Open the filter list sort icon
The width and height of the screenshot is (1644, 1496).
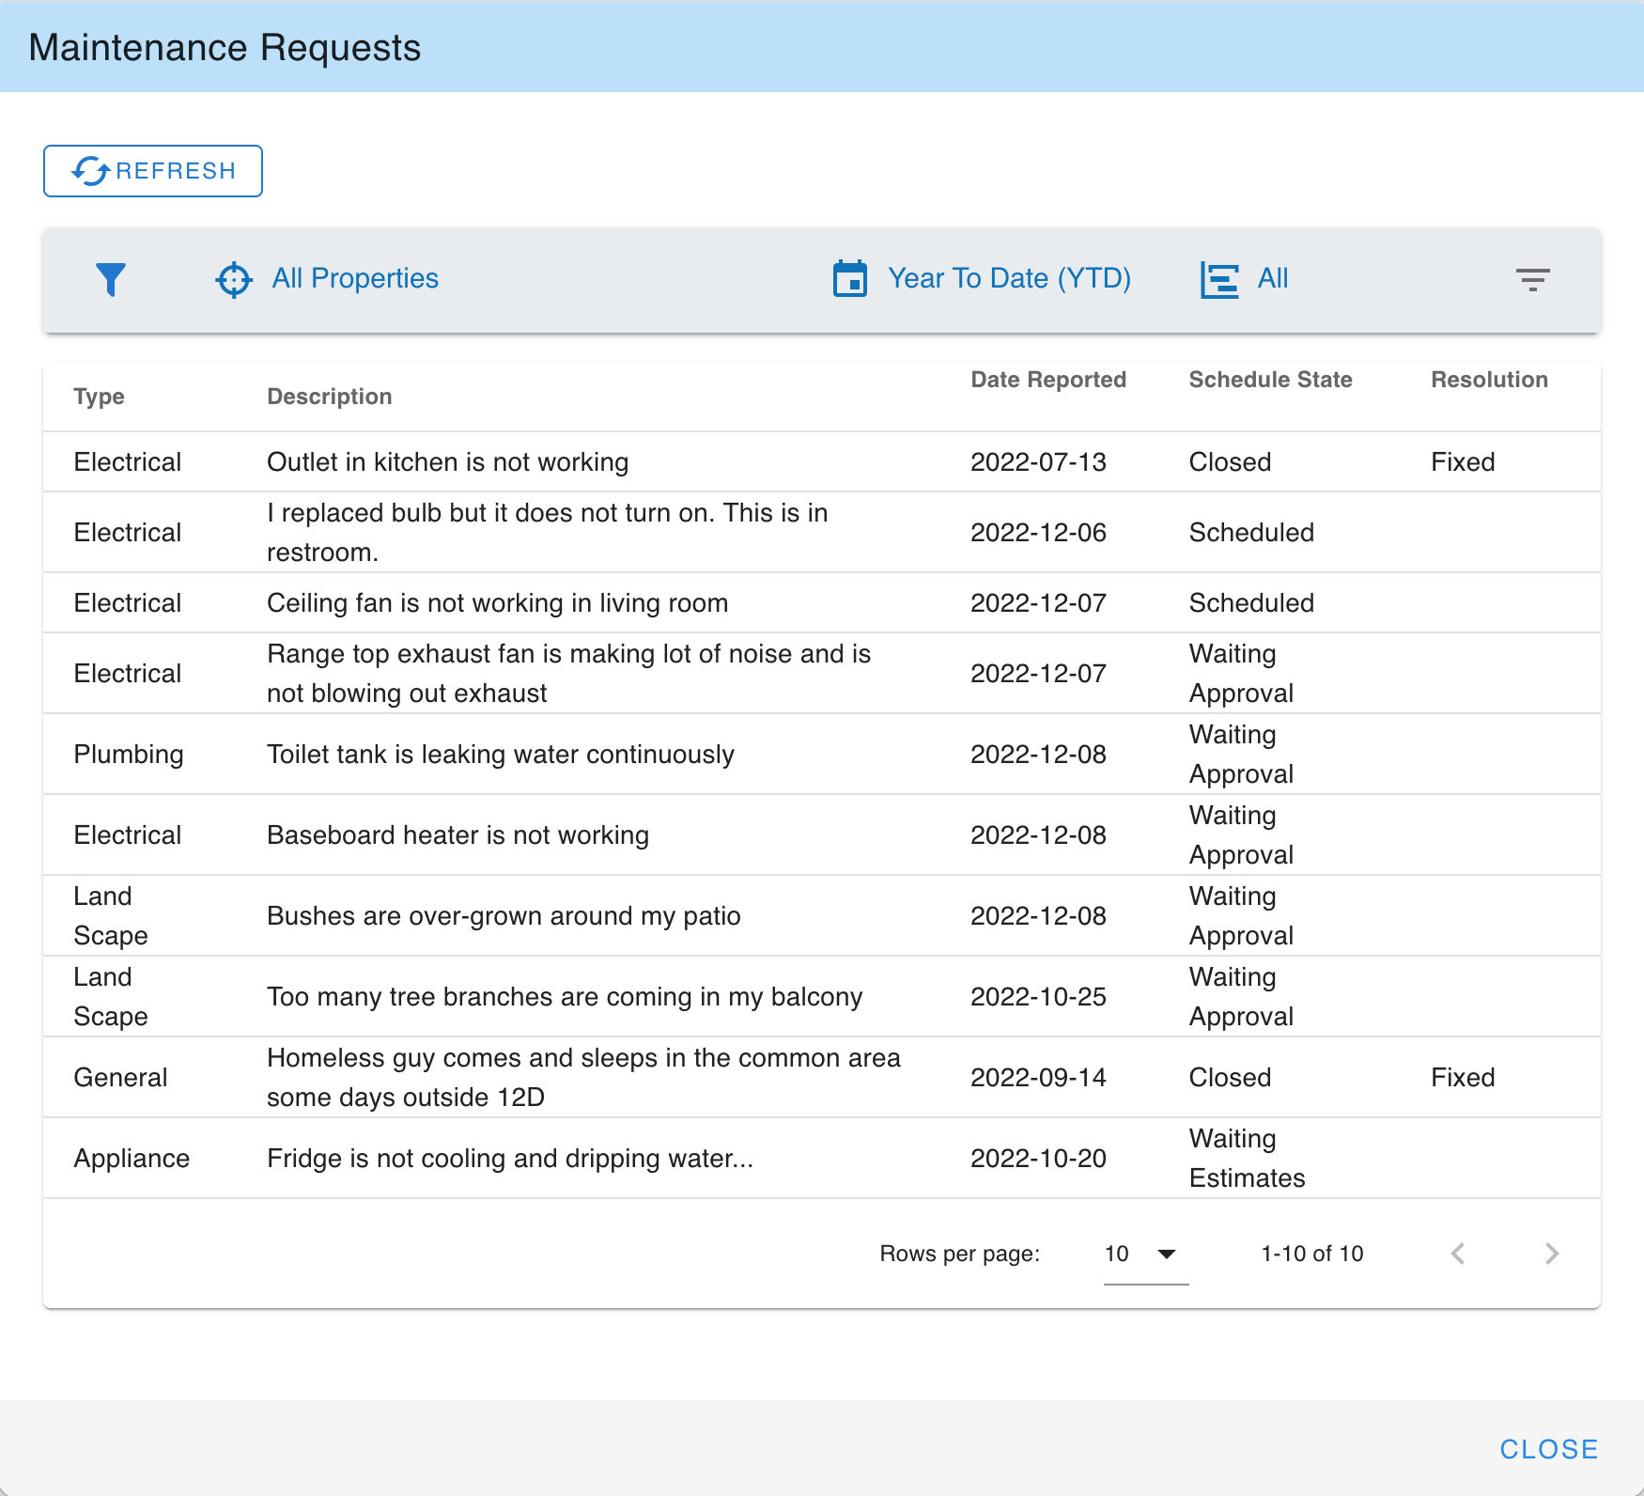[1533, 279]
